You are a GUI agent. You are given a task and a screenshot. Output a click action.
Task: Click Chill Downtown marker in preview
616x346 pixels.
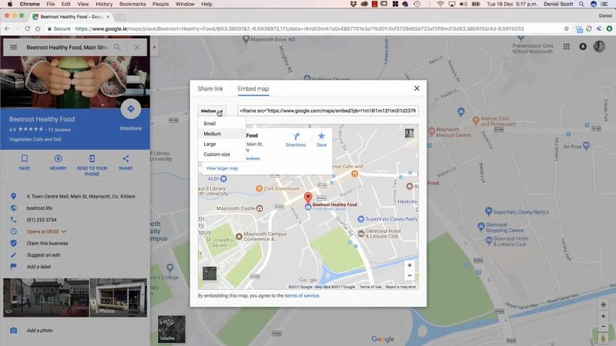(259, 188)
